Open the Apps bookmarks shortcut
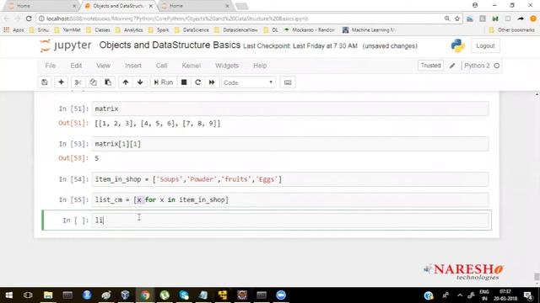Image resolution: width=540 pixels, height=303 pixels. [x=13, y=30]
